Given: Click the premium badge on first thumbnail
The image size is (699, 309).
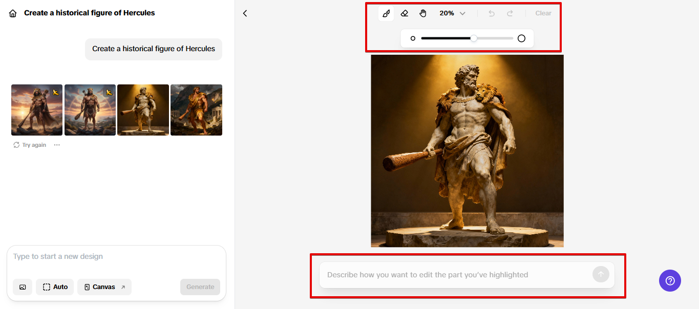Looking at the screenshot, I should (56, 92).
